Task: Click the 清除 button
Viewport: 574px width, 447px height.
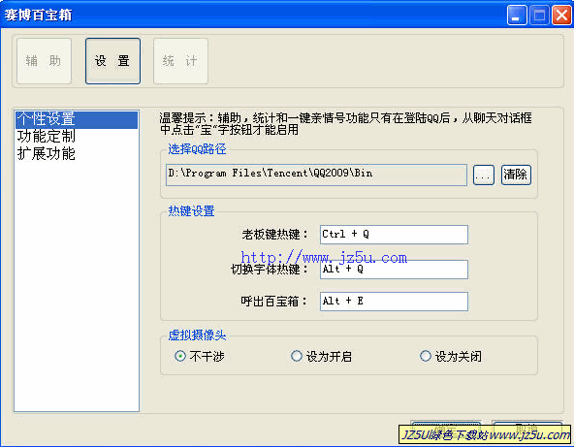Action: pyautogui.click(x=516, y=175)
